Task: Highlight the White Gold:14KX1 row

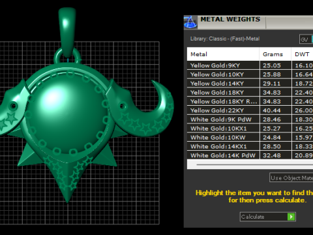Action: tap(250, 146)
